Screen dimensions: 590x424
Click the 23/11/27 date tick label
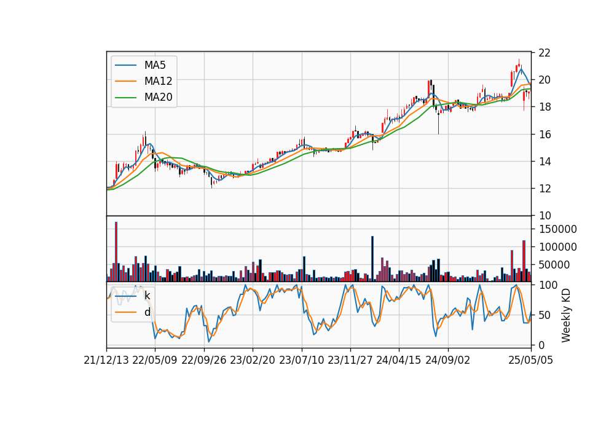[x=350, y=360]
